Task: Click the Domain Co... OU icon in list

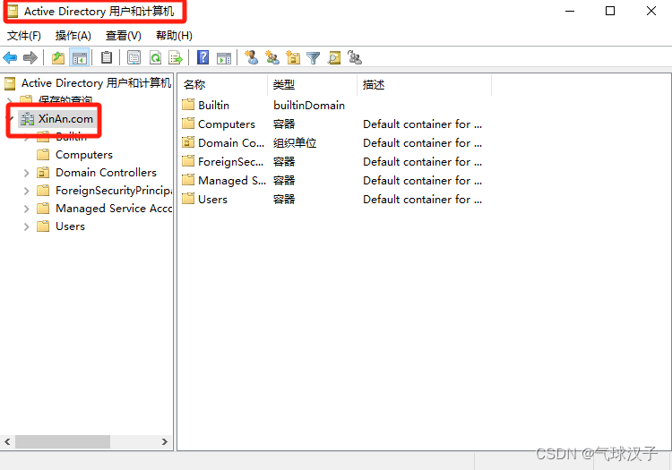Action: click(x=188, y=142)
